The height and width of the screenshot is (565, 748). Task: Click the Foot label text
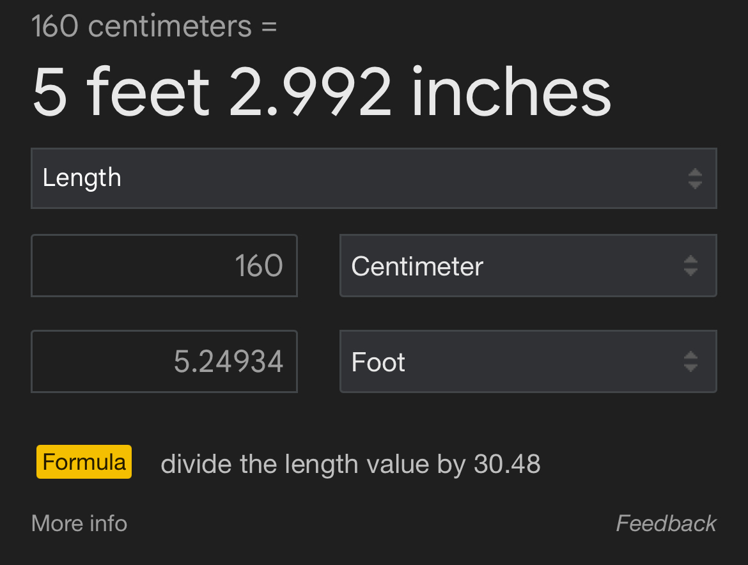tap(378, 362)
